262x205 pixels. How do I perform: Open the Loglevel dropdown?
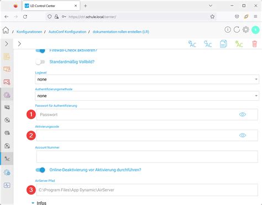[147, 80]
